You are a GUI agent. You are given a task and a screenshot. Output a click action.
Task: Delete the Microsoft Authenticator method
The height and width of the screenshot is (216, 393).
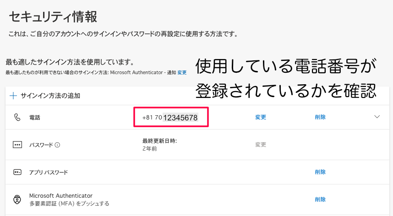pyautogui.click(x=320, y=200)
